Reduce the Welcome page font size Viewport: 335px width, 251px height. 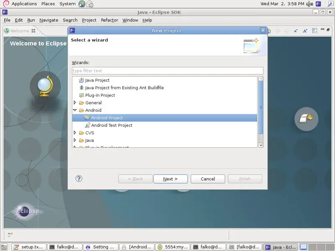tap(296, 31)
